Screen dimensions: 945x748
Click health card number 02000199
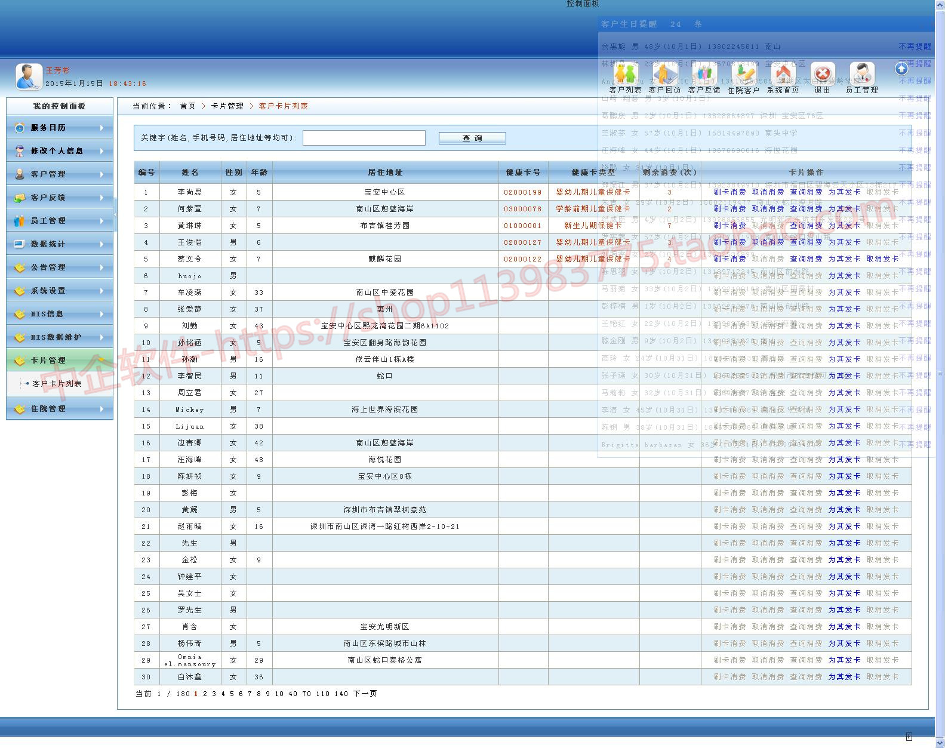(x=523, y=192)
